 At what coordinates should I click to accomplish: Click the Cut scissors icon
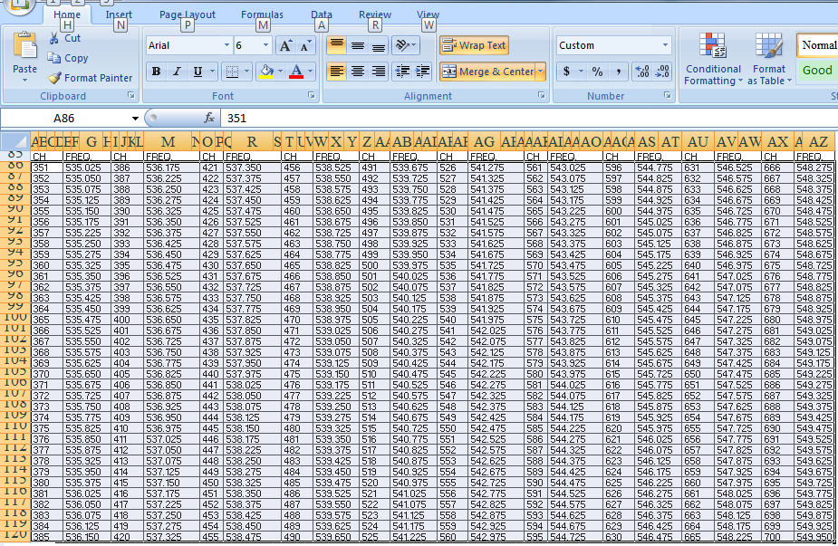pos(54,38)
